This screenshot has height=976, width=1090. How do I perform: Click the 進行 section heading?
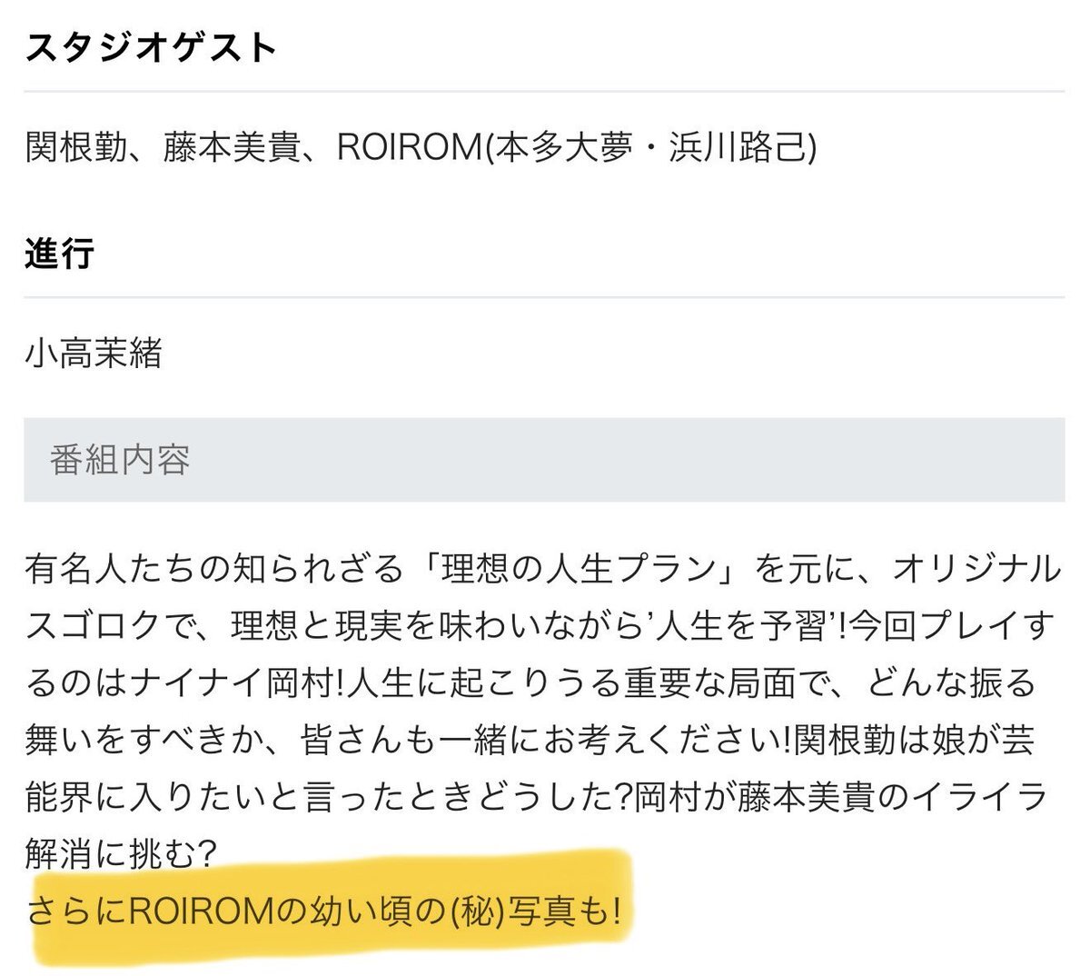pos(59,253)
